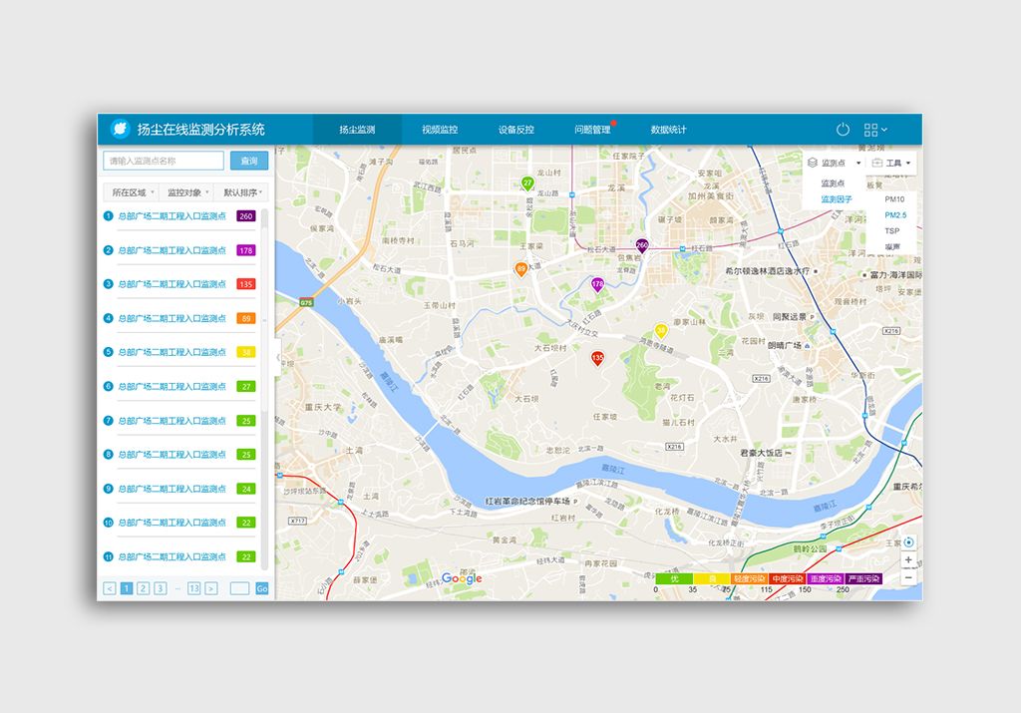Image resolution: width=1021 pixels, height=713 pixels.
Task: Click the power logout icon
Action: click(x=843, y=130)
